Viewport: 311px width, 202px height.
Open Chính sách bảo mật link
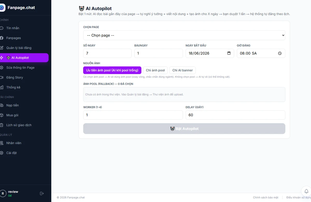[x=266, y=197]
